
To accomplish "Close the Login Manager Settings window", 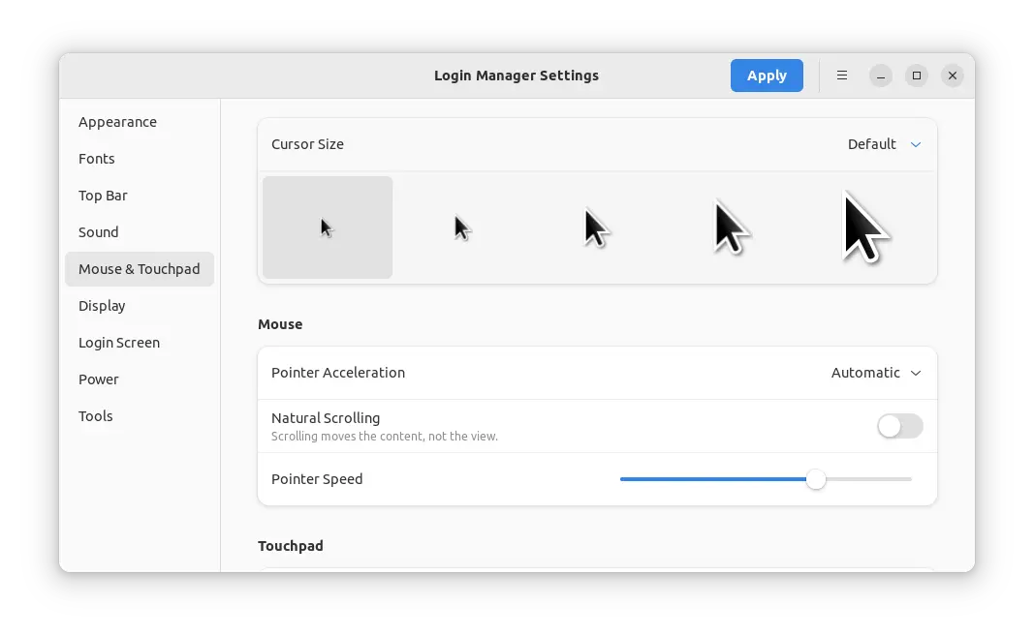I will coord(953,76).
